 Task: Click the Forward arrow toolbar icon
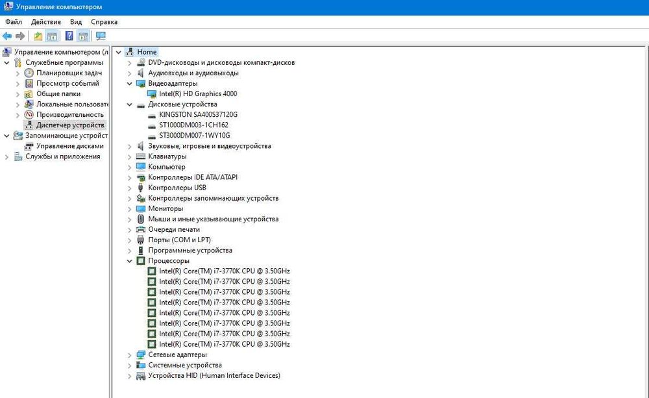[20, 36]
